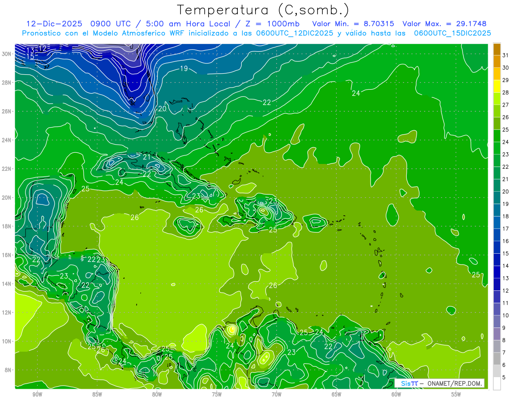Click the '80W' longitude axis label
The image size is (517, 400).
pos(157,394)
